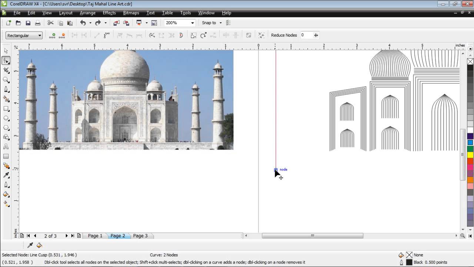Open the undo history dropdown arrow

click(x=90, y=23)
